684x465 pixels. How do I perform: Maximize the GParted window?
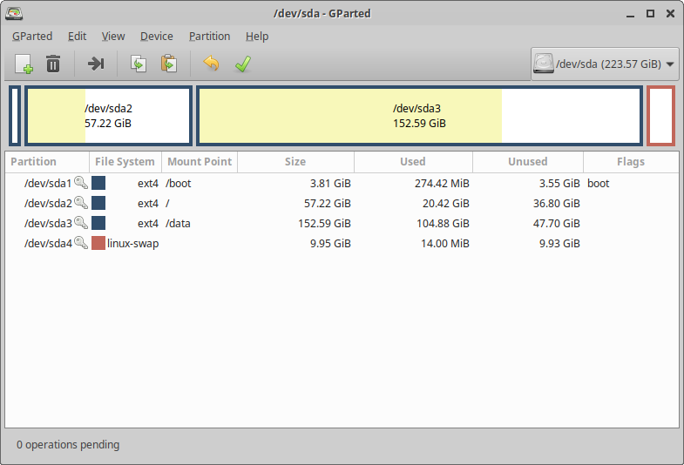coord(650,14)
